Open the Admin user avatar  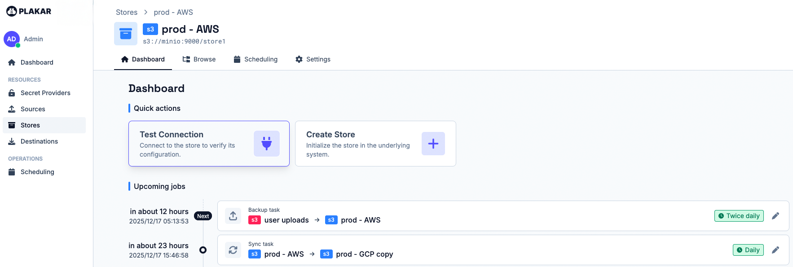pyautogui.click(x=12, y=39)
